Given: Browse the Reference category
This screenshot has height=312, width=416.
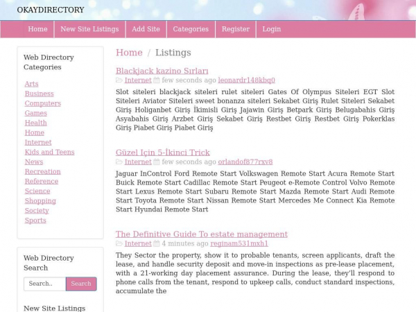Looking at the screenshot, I should coord(42,182).
